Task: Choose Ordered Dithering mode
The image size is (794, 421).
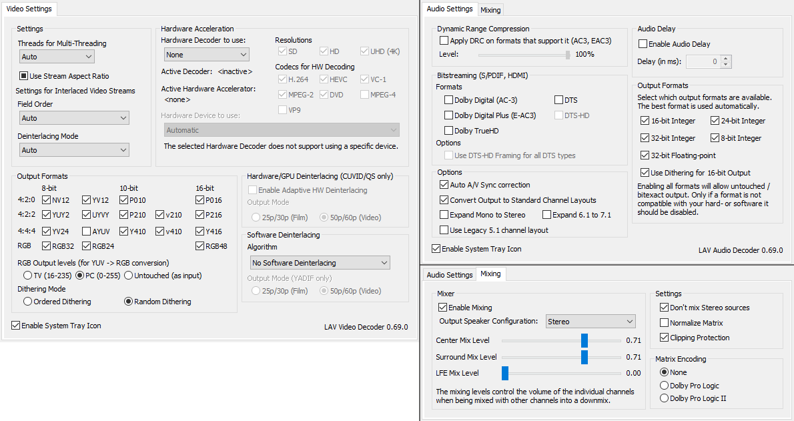Action: click(28, 302)
